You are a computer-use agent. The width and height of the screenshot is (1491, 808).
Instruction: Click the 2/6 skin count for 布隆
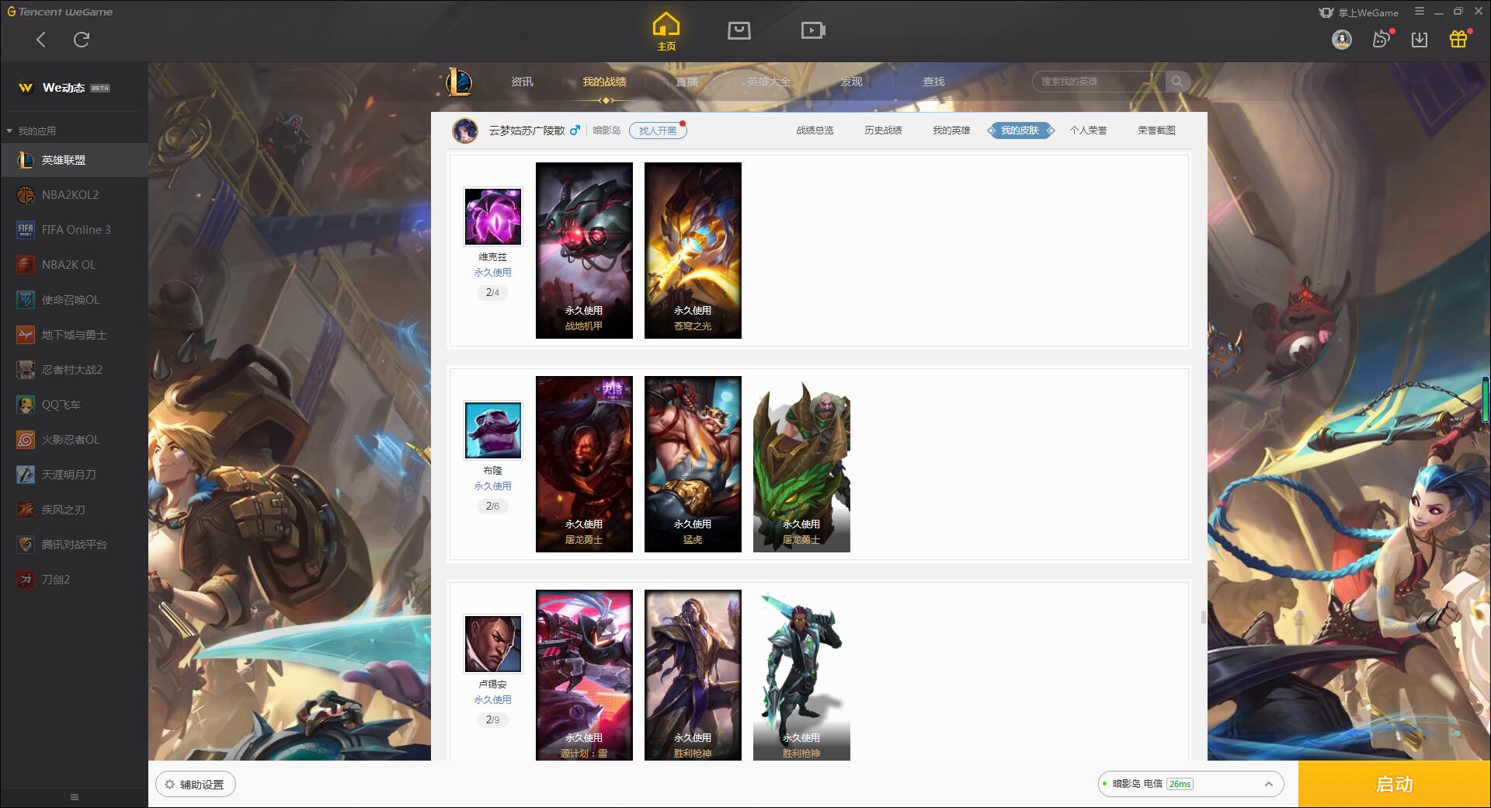493,506
